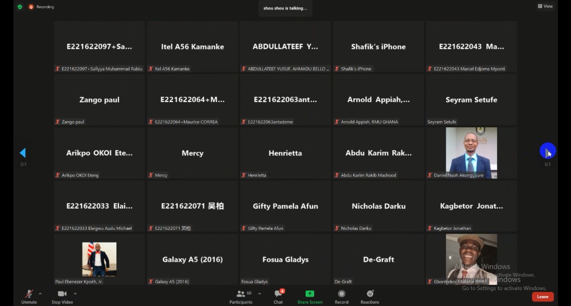Click the Gifty Pamela Afun participant tile
571x306 pixels.
click(x=285, y=206)
